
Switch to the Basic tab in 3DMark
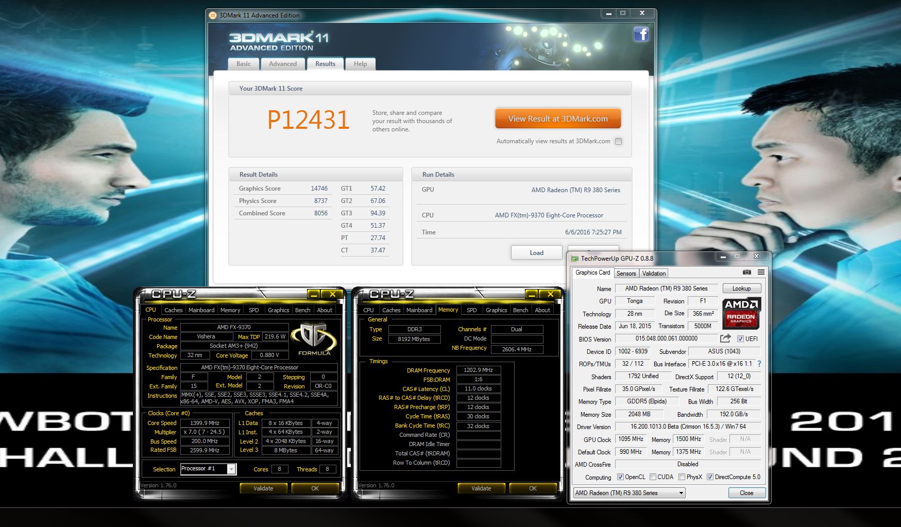243,64
